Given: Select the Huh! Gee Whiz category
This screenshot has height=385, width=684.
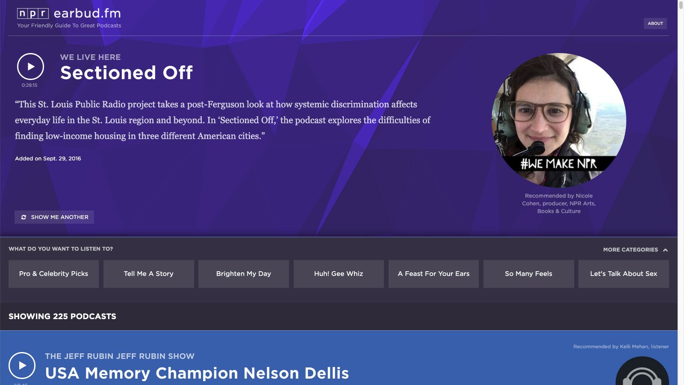Looking at the screenshot, I should 338,274.
